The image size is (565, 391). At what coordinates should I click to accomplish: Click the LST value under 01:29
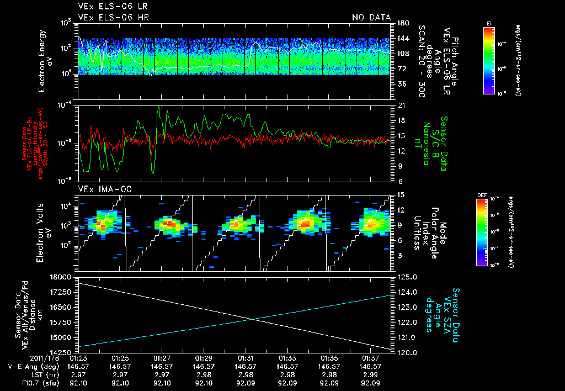click(x=204, y=375)
